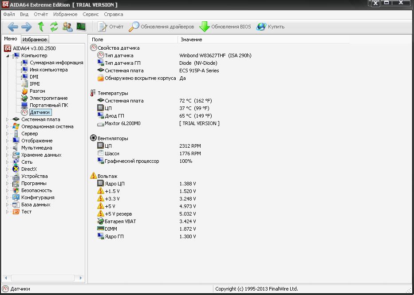Select the DirectX tree item
Viewport: 414px width, 295px height.
29,169
